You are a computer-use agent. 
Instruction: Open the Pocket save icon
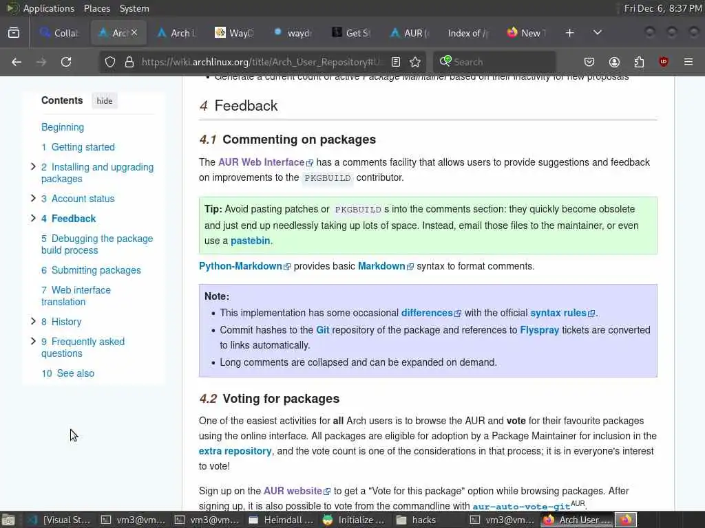589,62
